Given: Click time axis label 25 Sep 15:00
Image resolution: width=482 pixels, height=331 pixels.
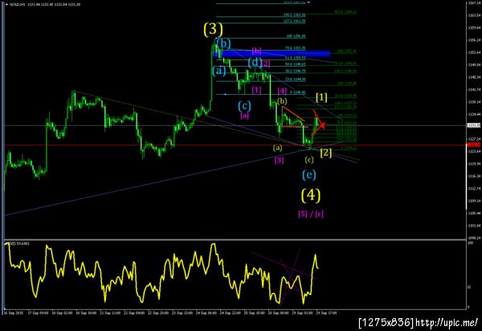Looking at the screenshot, I should click(254, 313).
